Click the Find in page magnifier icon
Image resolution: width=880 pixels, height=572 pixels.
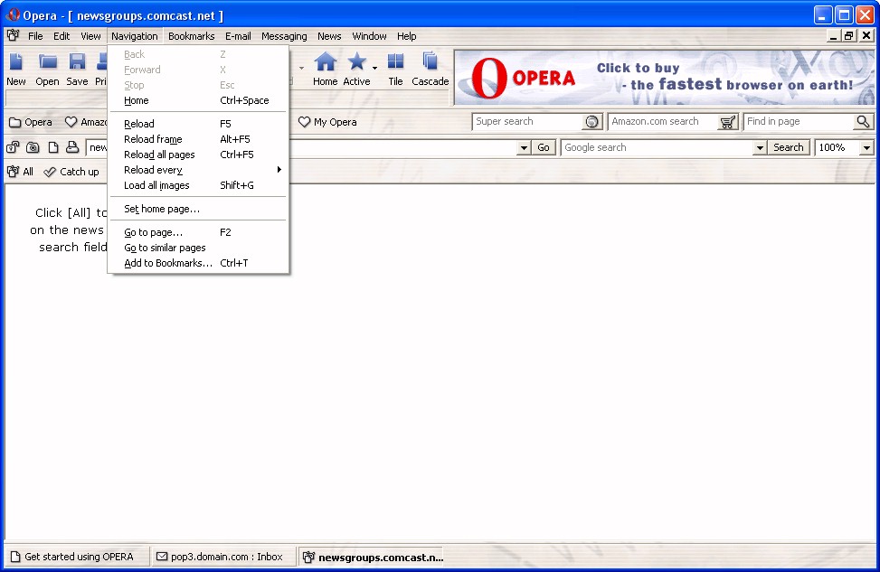(x=863, y=122)
